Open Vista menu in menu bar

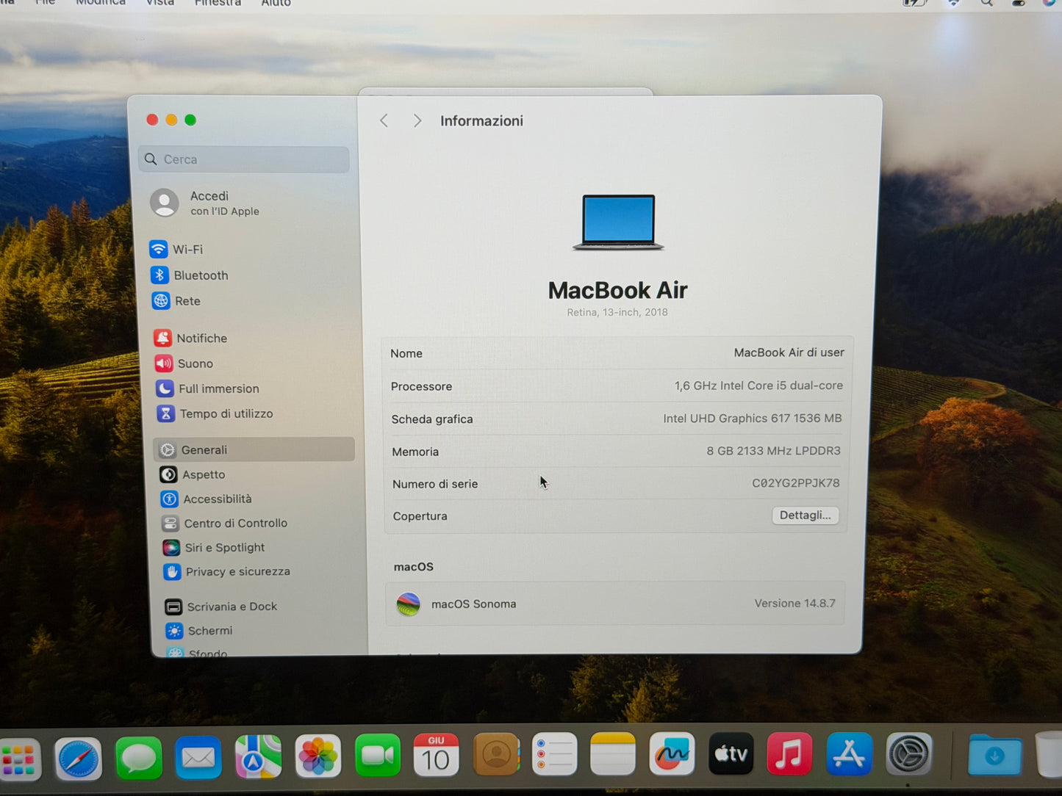pyautogui.click(x=159, y=3)
